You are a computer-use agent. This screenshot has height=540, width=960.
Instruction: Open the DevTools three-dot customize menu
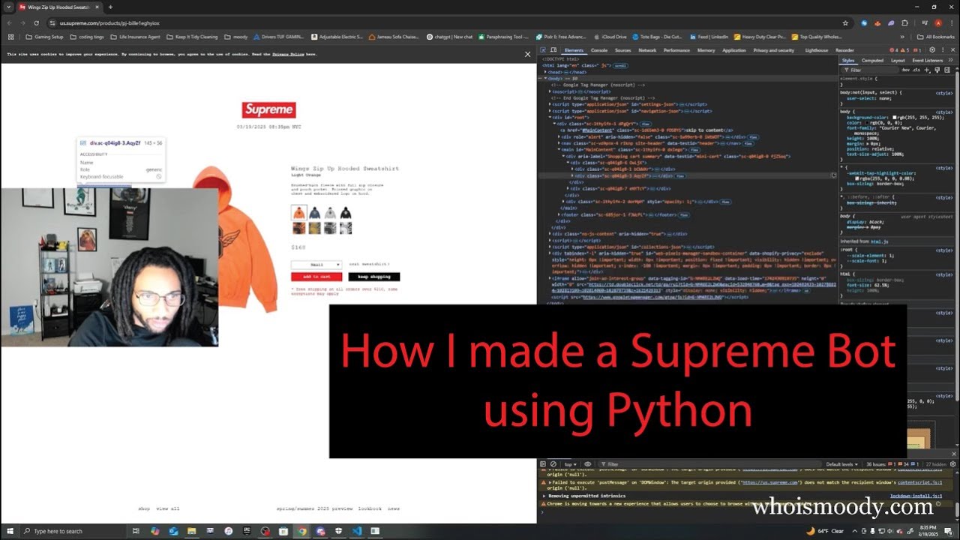click(x=943, y=50)
